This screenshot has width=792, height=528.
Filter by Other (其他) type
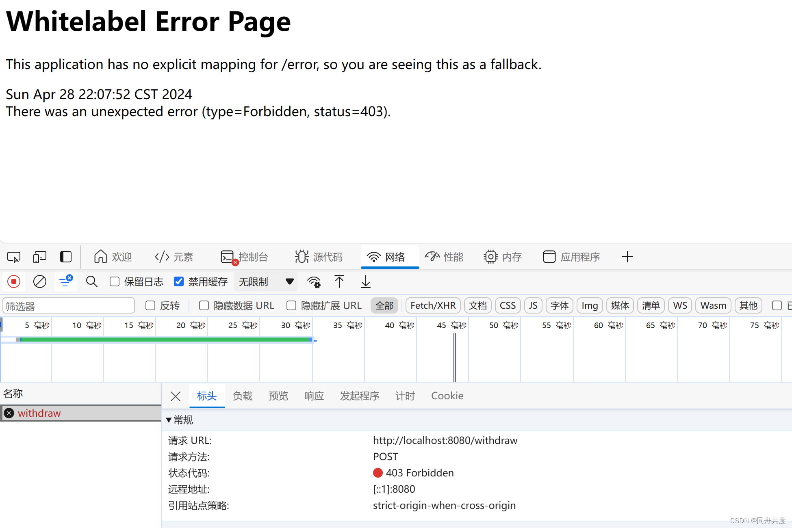tap(749, 305)
